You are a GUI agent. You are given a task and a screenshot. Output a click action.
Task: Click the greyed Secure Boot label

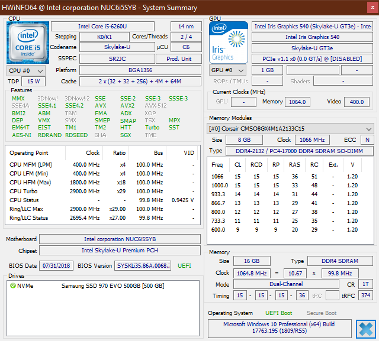click(322, 313)
